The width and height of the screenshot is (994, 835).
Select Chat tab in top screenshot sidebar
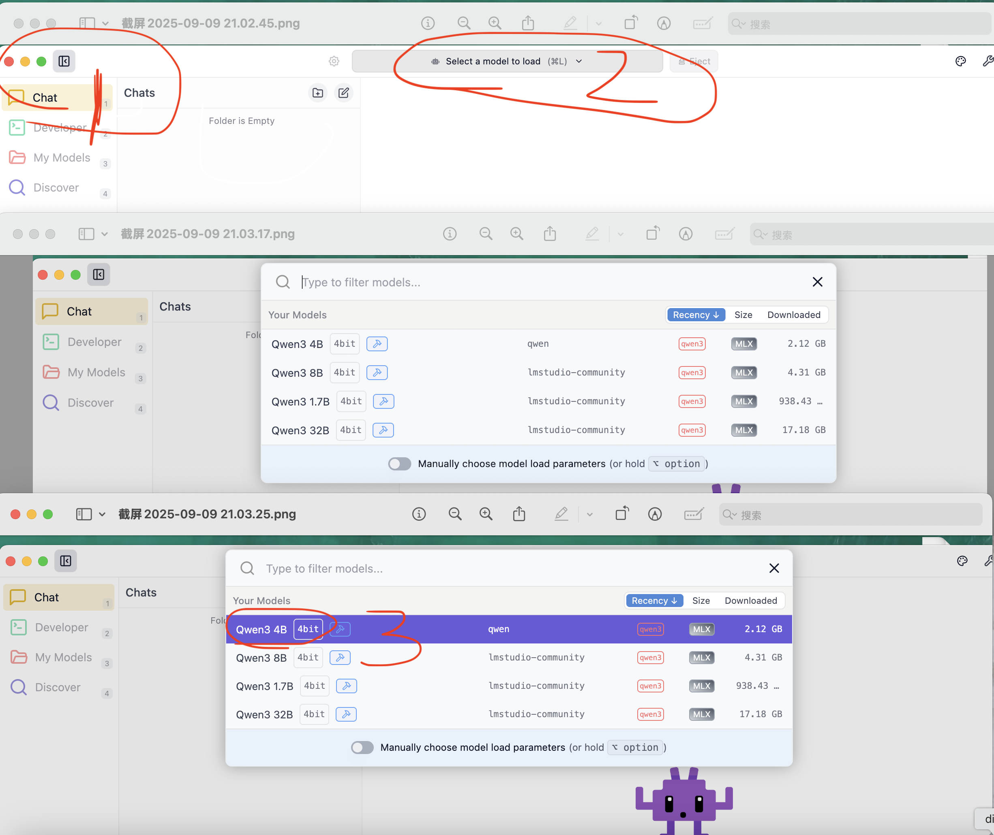(57, 98)
